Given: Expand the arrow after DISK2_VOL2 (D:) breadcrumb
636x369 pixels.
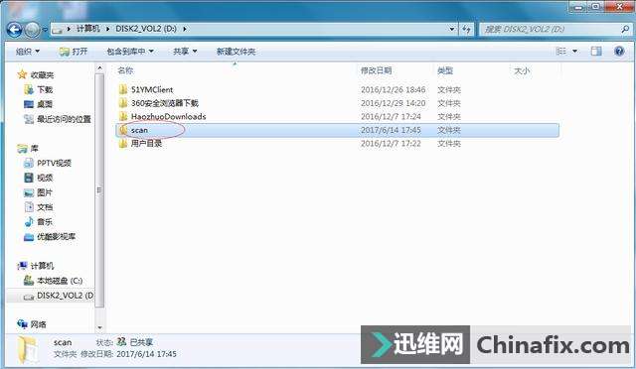Looking at the screenshot, I should (185, 29).
